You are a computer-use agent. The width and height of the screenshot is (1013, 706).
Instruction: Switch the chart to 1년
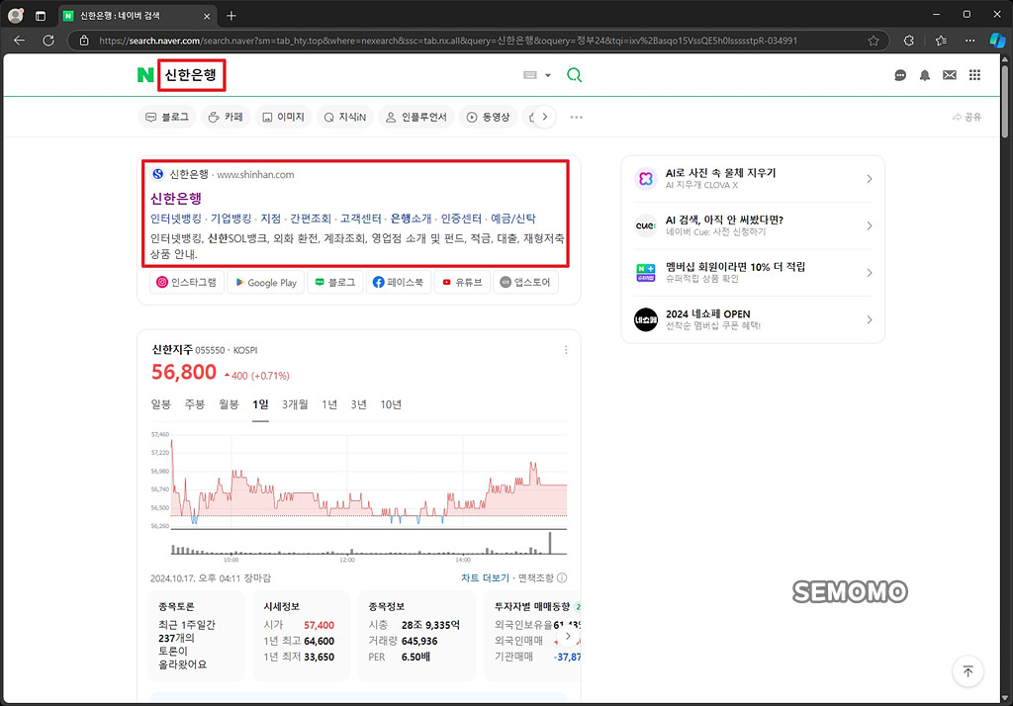(329, 404)
